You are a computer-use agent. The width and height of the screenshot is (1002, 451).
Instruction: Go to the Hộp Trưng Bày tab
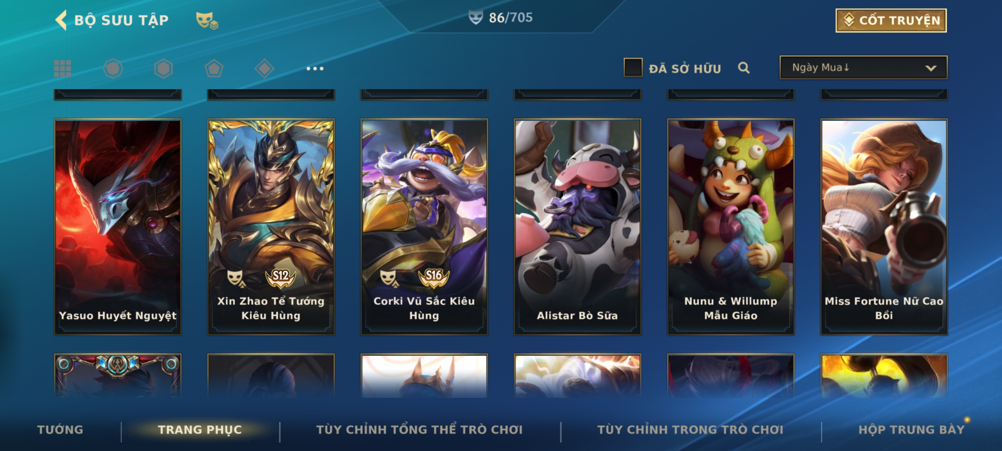point(911,430)
